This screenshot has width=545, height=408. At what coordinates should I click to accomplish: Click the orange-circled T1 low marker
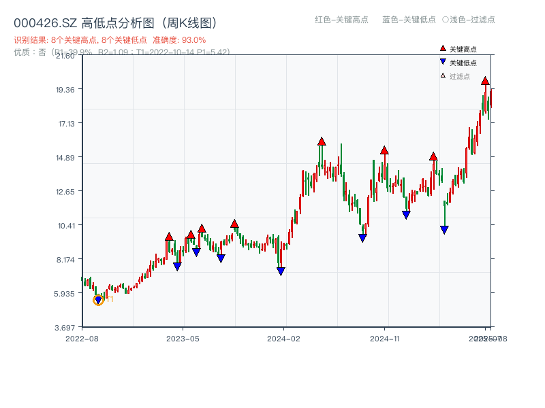tap(98, 300)
